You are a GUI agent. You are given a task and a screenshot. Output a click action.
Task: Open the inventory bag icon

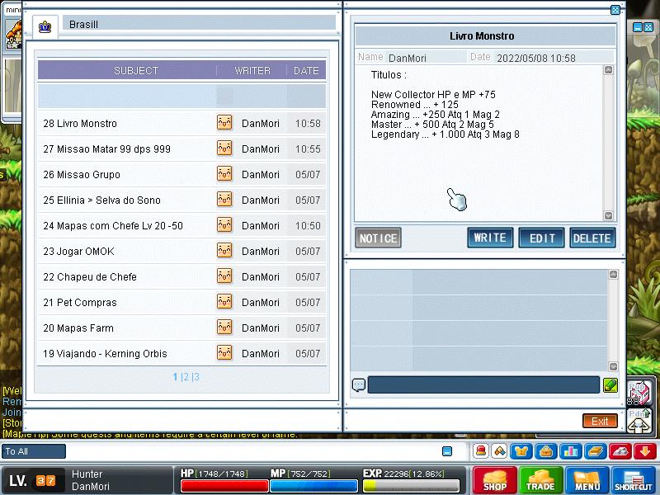point(546,451)
